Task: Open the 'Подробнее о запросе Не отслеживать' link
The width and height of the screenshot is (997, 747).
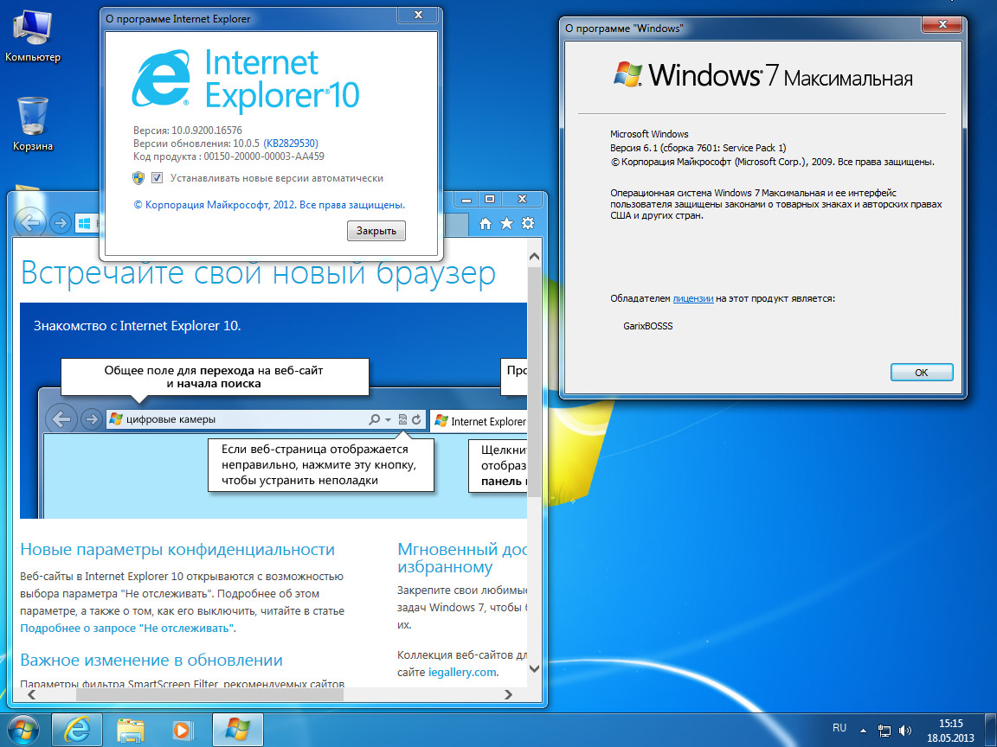Action: coord(128,629)
